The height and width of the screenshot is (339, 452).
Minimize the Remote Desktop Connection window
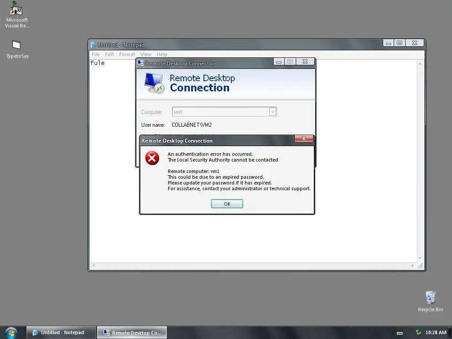(x=279, y=61)
